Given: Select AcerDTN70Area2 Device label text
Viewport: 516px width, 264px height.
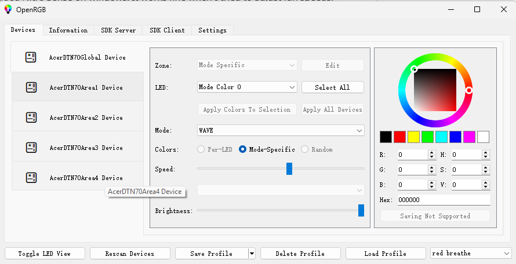Looking at the screenshot, I should pyautogui.click(x=86, y=118).
